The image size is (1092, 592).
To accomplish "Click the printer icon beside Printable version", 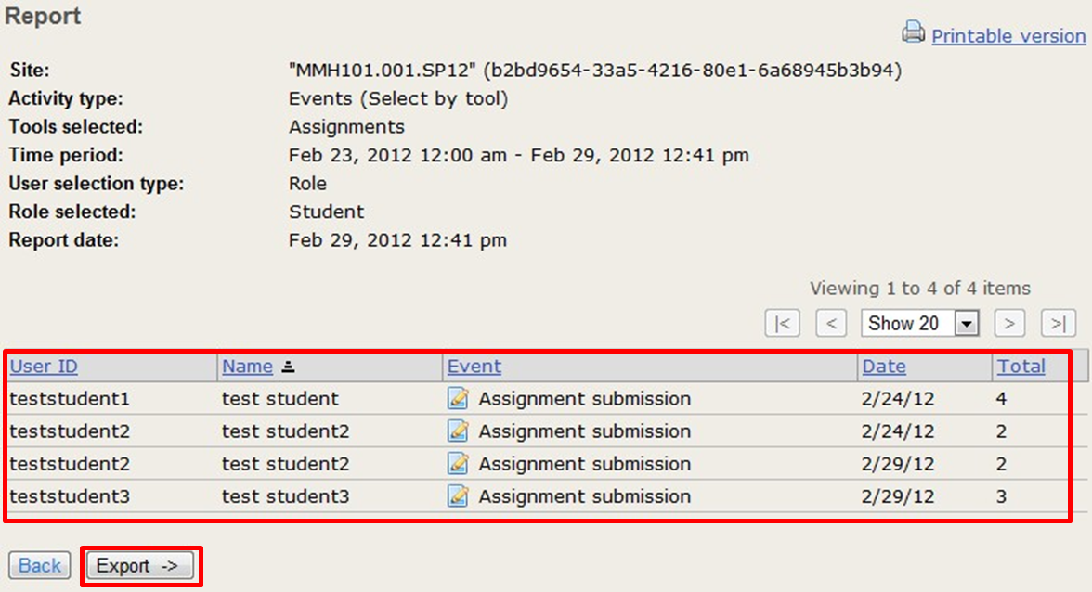I will click(x=914, y=32).
